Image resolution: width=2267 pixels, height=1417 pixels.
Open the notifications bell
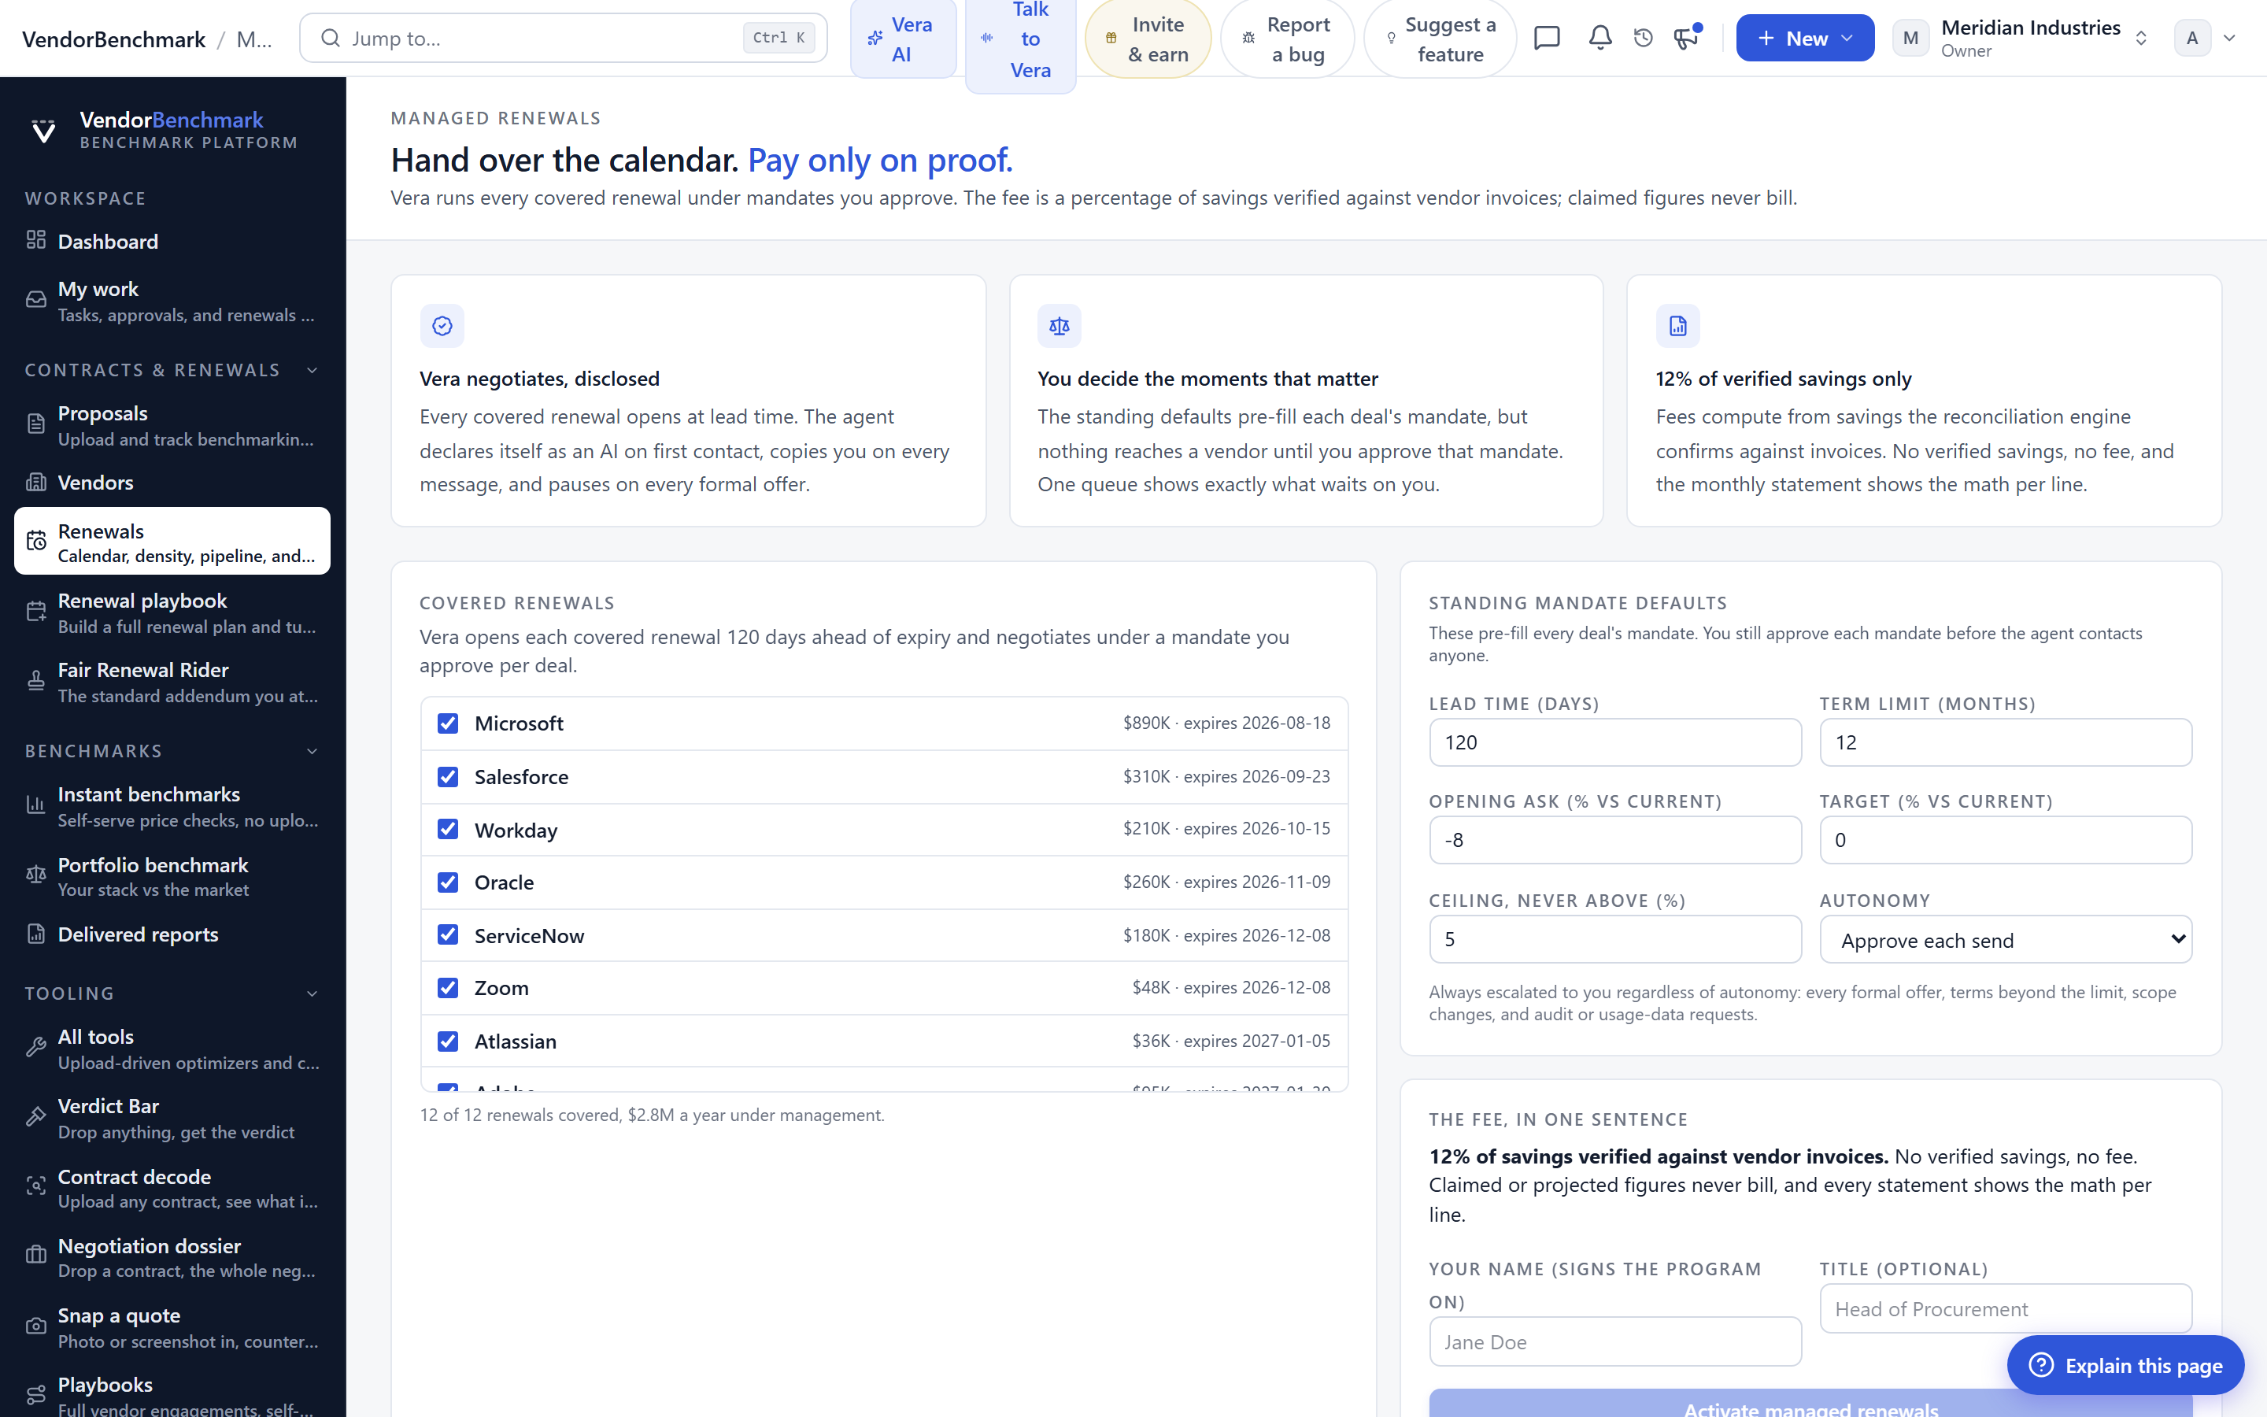click(1600, 39)
